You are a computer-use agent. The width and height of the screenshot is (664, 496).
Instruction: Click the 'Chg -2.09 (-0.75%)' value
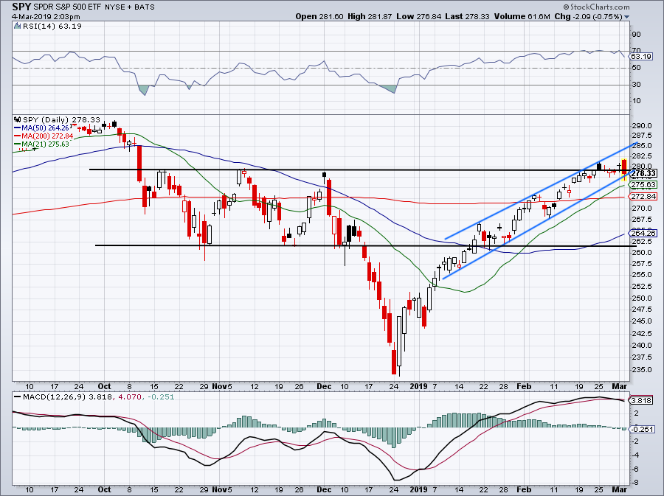click(588, 17)
